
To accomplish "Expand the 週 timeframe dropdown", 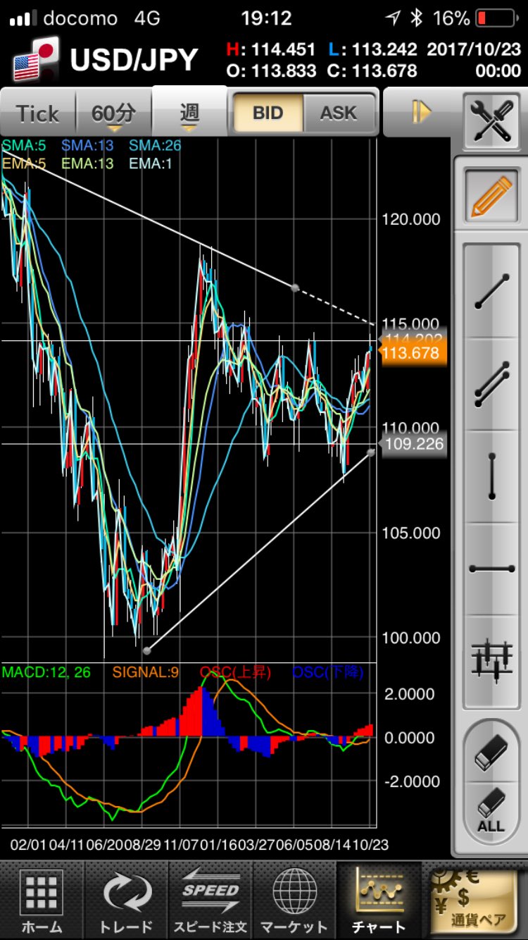I will tap(189, 111).
